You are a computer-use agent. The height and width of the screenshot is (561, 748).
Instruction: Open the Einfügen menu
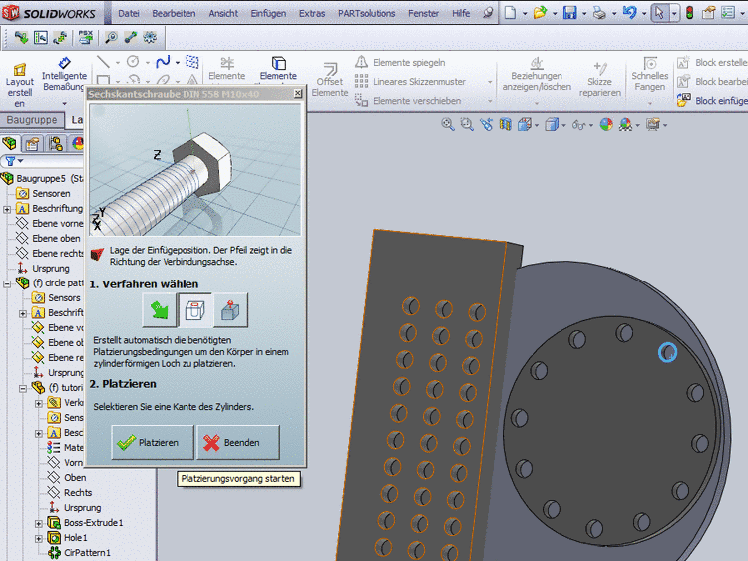click(267, 14)
